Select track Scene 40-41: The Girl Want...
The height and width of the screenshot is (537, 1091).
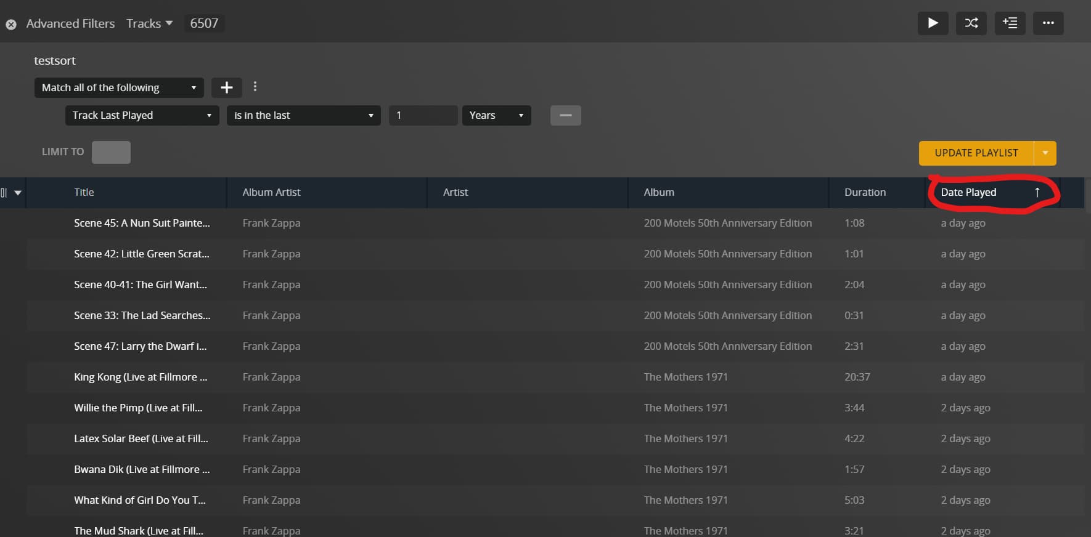coord(141,285)
